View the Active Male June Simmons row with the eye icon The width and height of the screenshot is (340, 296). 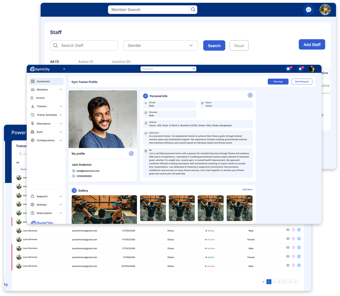(x=288, y=230)
